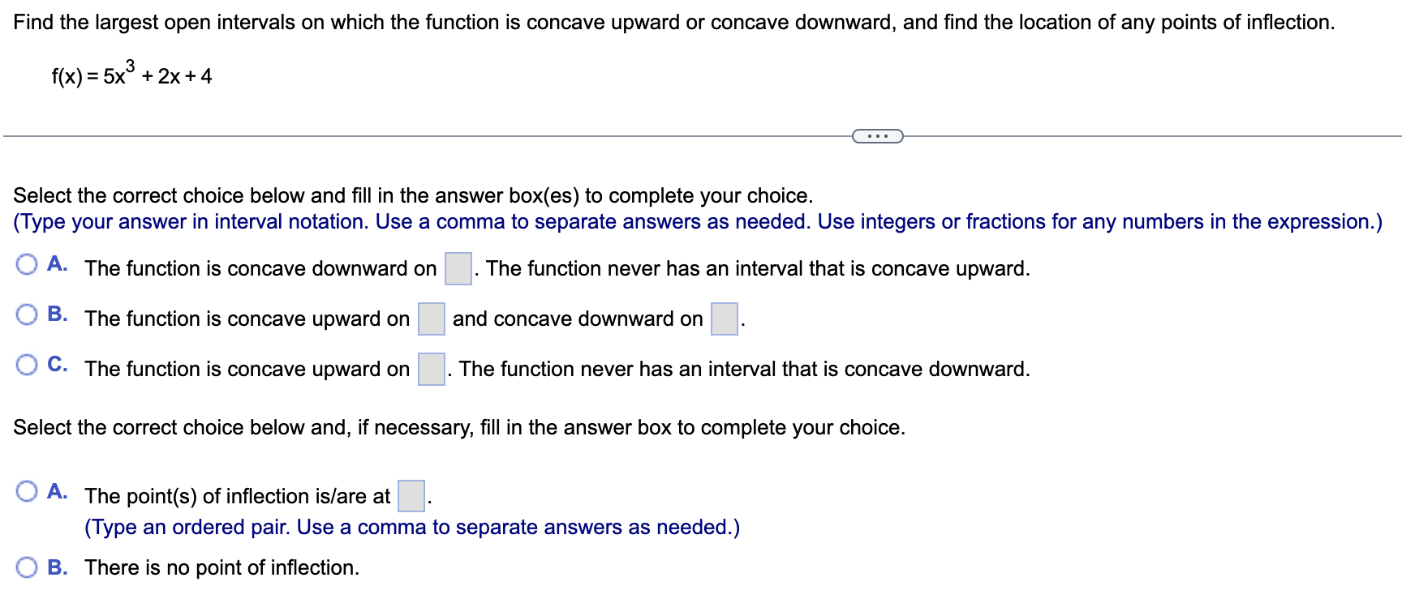Click the ordered pair instruction text
This screenshot has height=616, width=1402.
pos(411,527)
